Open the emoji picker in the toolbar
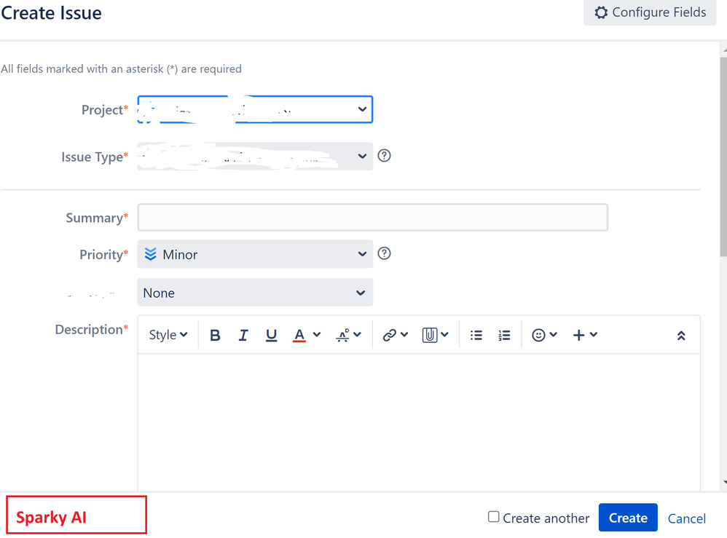The width and height of the screenshot is (727, 538). tap(540, 334)
